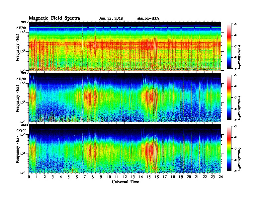Viewport: 263px width, 203px height.
Task: Click the "-7" tick on the dD/dt color bar
Action: [x=235, y=98]
